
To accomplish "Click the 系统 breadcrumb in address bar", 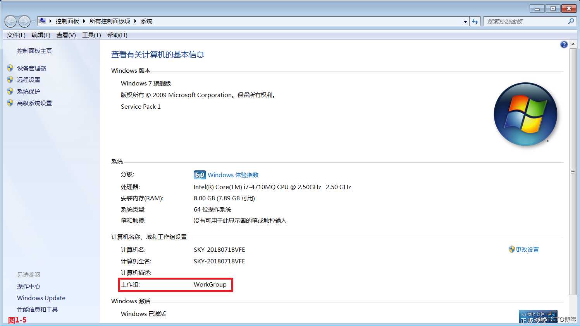I will (x=146, y=21).
